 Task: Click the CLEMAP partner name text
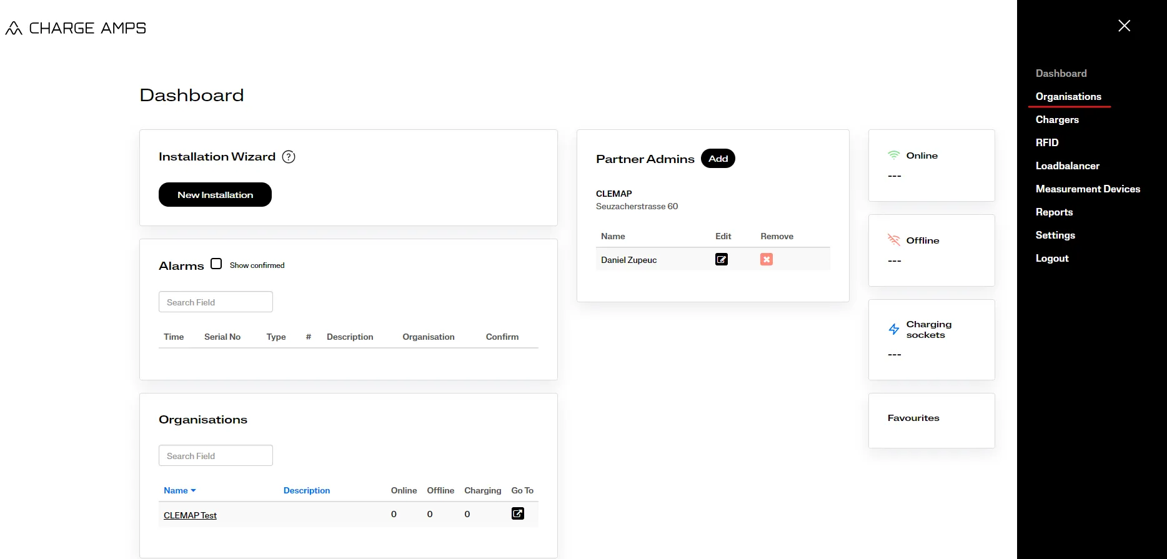[x=614, y=194]
